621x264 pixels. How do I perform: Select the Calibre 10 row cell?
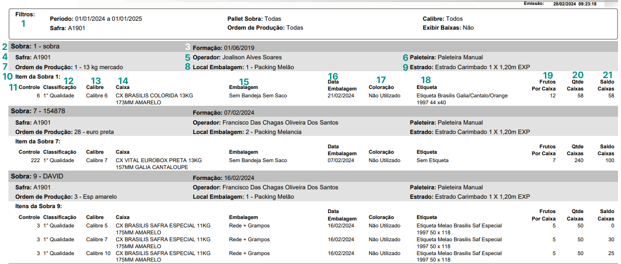point(98,253)
